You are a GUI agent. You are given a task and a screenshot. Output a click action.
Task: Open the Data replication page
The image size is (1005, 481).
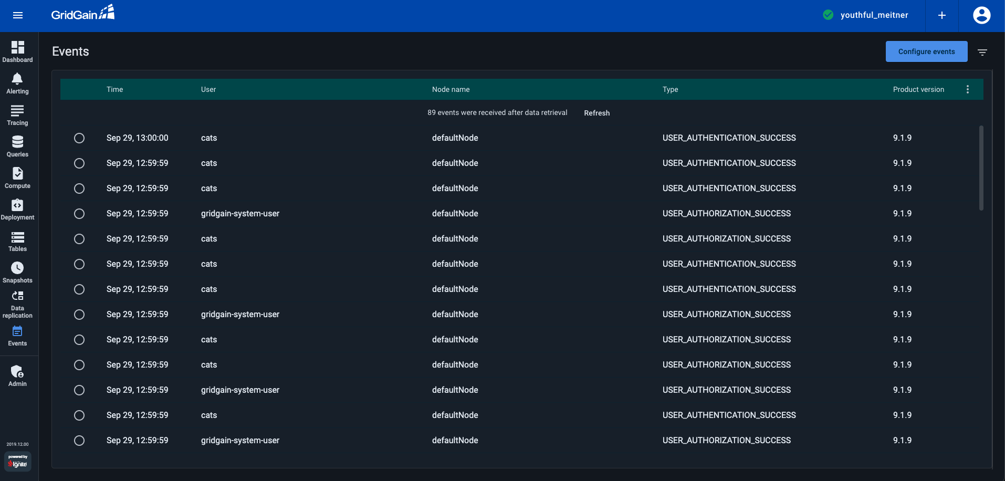[x=17, y=304]
